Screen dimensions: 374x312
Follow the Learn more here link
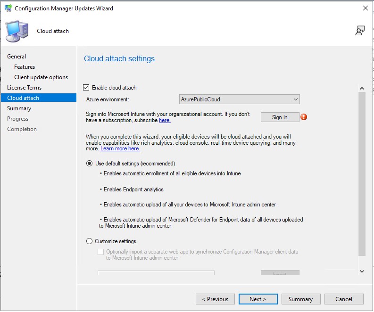pos(120,148)
